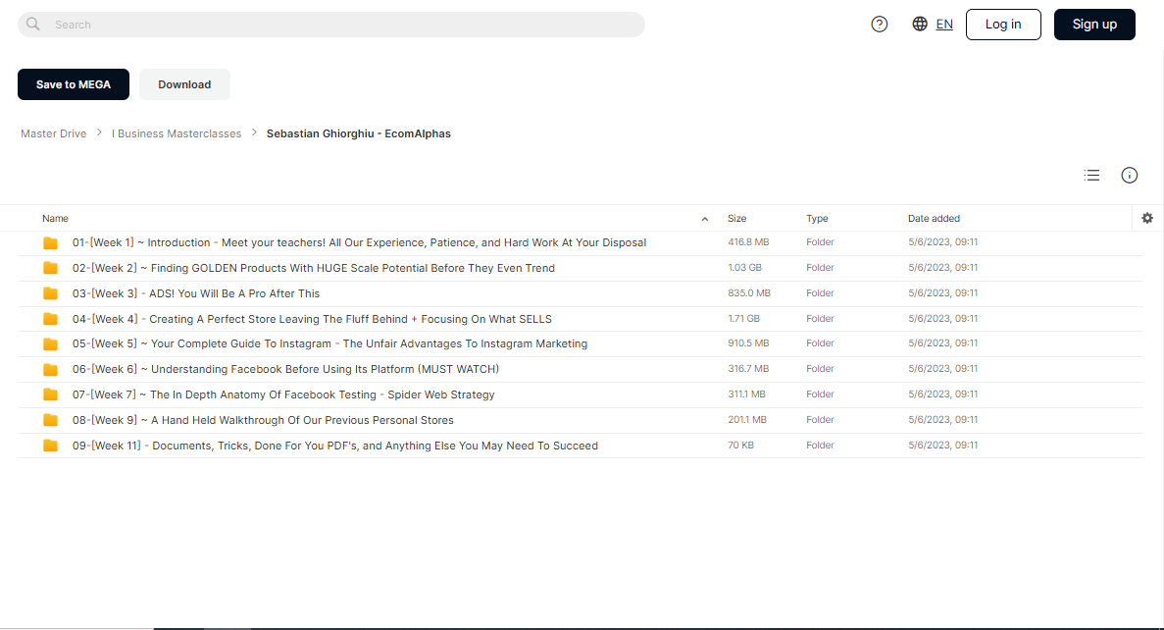1164x630 pixels.
Task: Click date cell in the 1.71 GB row
Action: 942,318
